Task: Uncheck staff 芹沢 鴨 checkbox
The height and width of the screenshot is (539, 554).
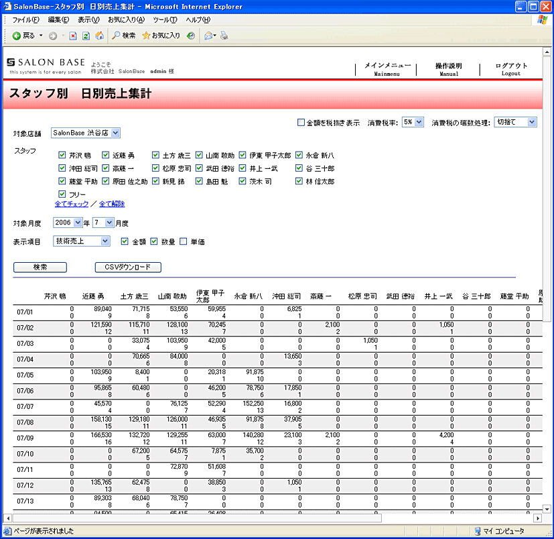Action: 62,155
